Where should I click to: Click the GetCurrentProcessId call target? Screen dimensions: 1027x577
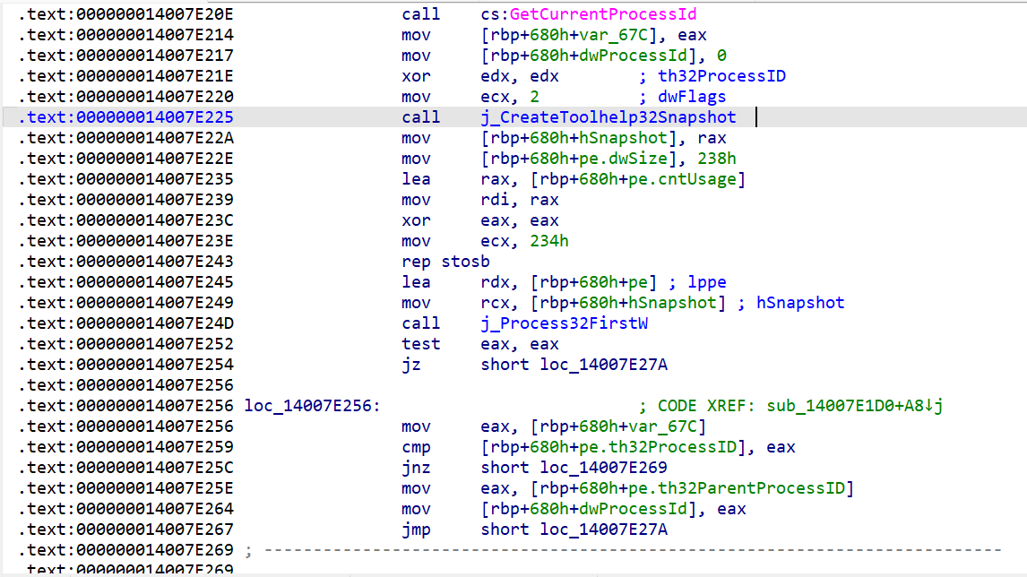(x=600, y=14)
